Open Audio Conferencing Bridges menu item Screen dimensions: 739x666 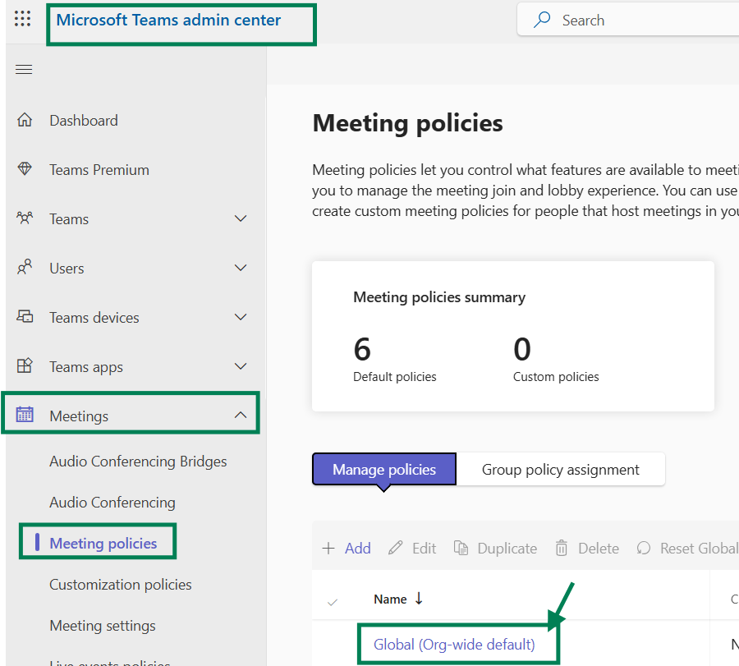138,461
